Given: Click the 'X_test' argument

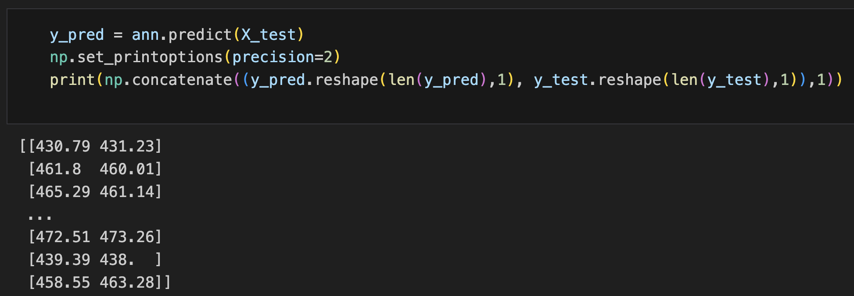Looking at the screenshot, I should pyautogui.click(x=269, y=35).
